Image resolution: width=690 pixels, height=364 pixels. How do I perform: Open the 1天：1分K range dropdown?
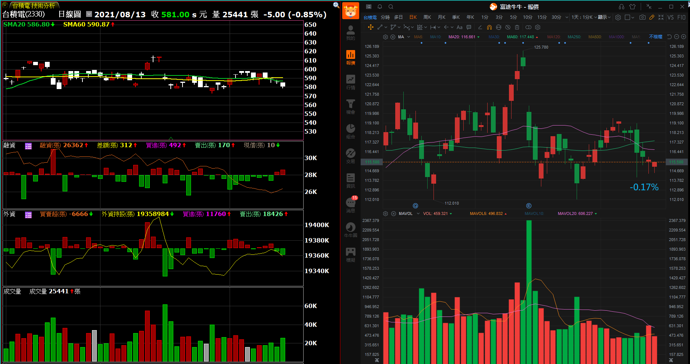point(584,17)
